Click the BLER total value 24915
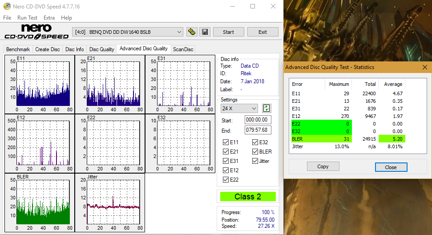The height and width of the screenshot is (235, 432). (369, 139)
